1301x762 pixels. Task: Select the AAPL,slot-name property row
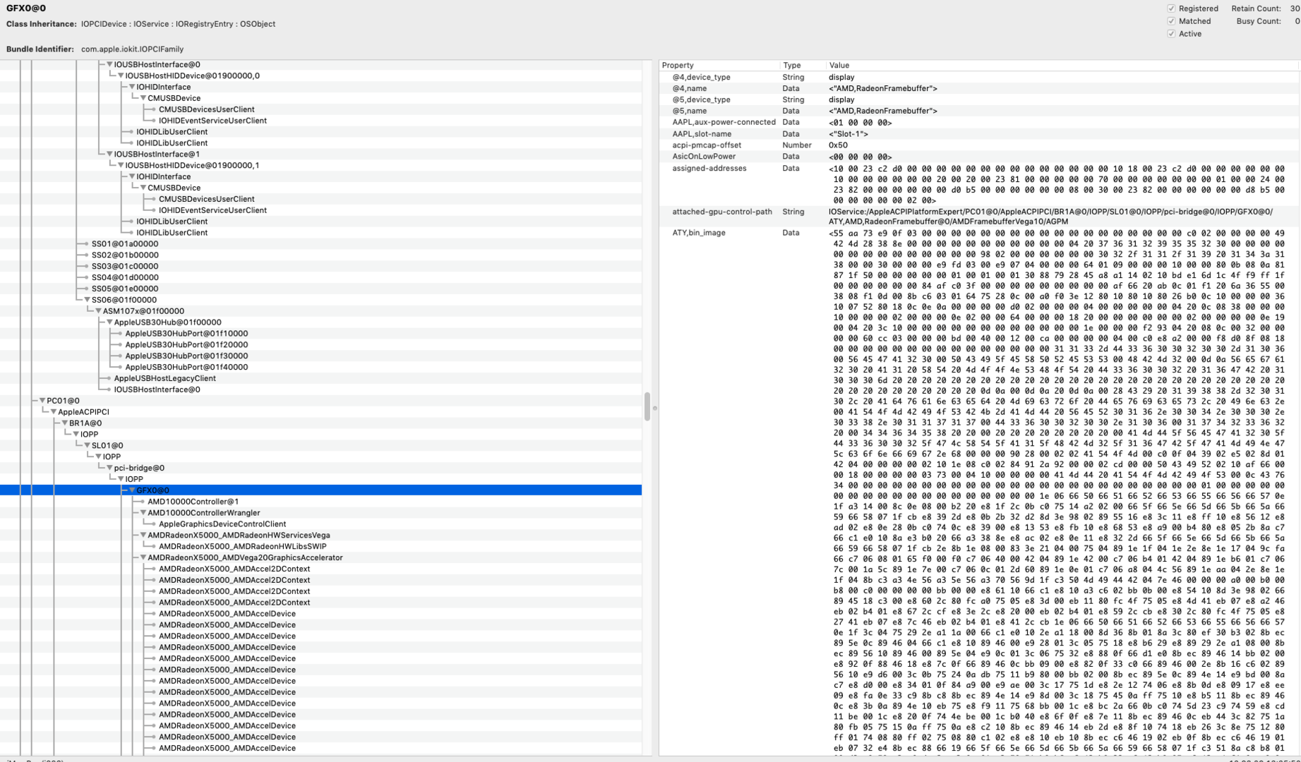(x=979, y=134)
